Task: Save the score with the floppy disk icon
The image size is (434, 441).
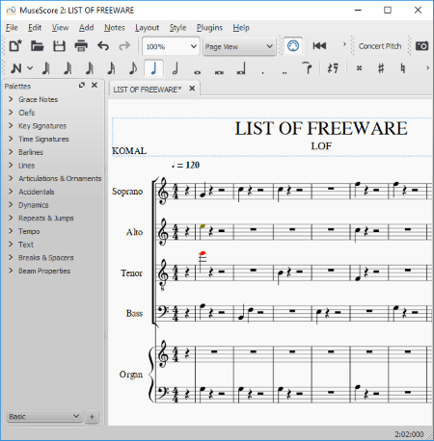Action: (x=59, y=46)
